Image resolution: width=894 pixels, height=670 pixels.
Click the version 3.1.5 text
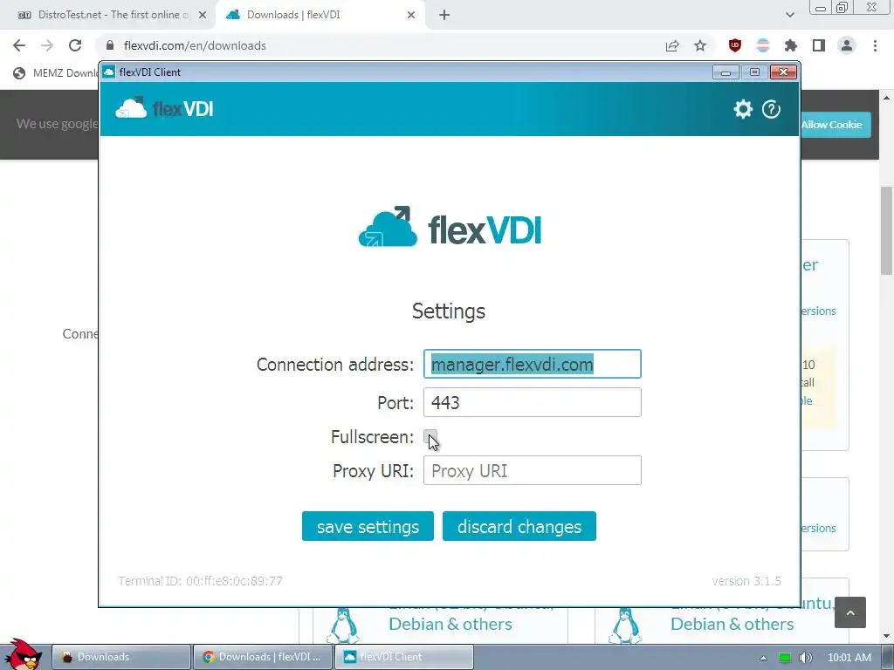(x=746, y=581)
